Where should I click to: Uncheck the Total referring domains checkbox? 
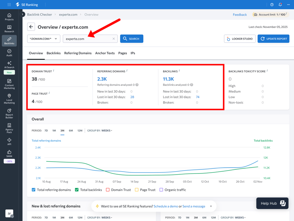tap(33, 190)
